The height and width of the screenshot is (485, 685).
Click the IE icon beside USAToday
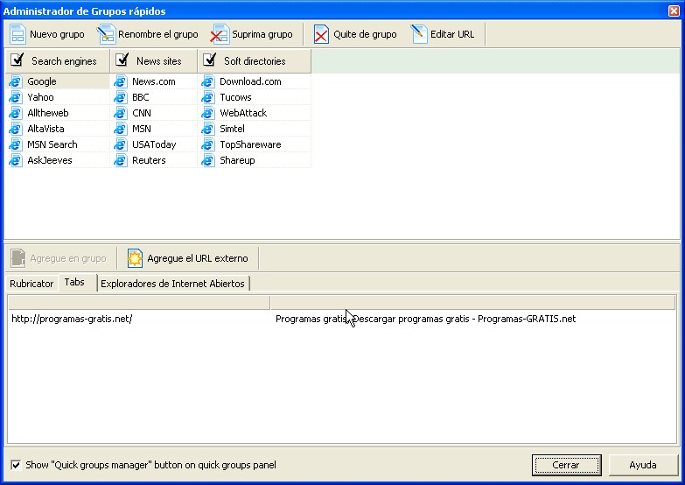pos(121,144)
